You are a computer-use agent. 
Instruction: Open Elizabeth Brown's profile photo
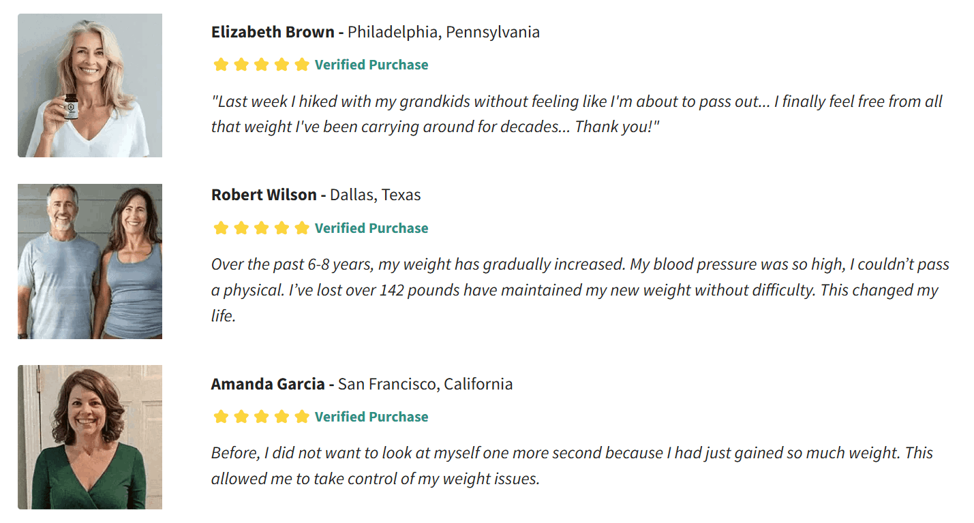pos(90,85)
